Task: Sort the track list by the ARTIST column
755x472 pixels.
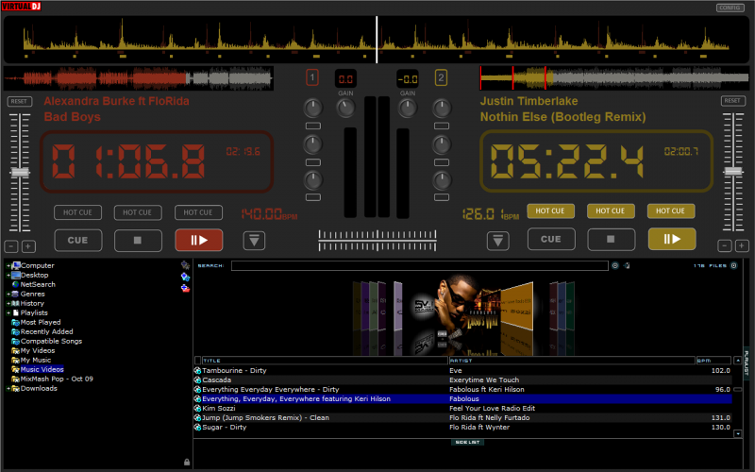Action: [x=572, y=361]
